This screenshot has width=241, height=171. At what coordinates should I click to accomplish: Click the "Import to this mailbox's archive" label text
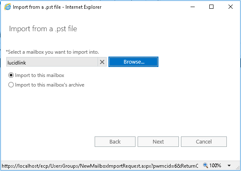click(x=50, y=85)
